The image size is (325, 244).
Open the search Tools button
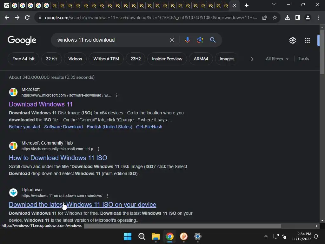(303, 59)
